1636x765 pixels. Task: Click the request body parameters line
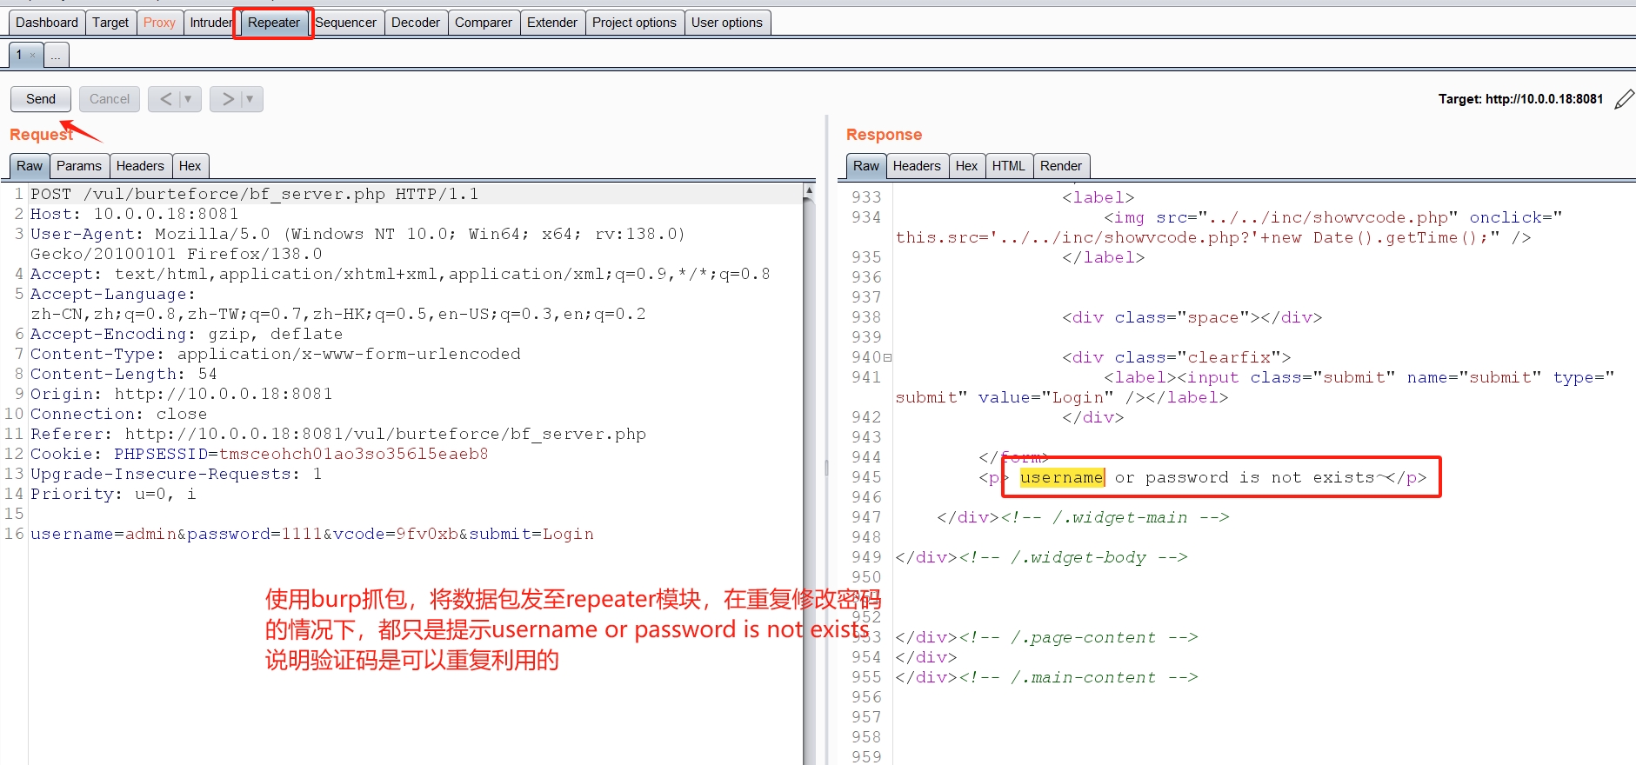[312, 534]
